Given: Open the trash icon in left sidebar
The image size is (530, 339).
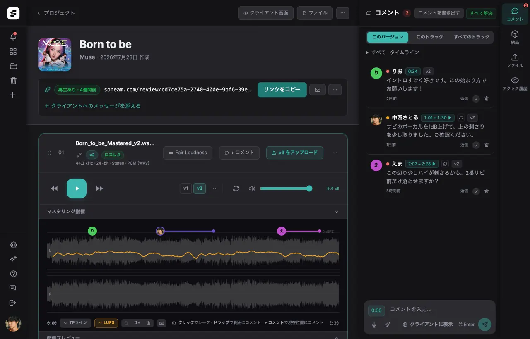Looking at the screenshot, I should coord(13,81).
